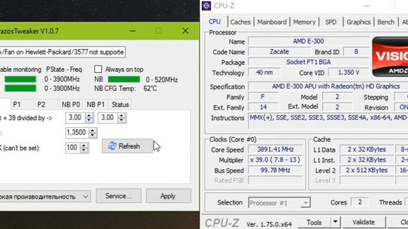This screenshot has width=408, height=229.
Task: Open the Bench tab in CPU-Z
Action: [x=386, y=22]
